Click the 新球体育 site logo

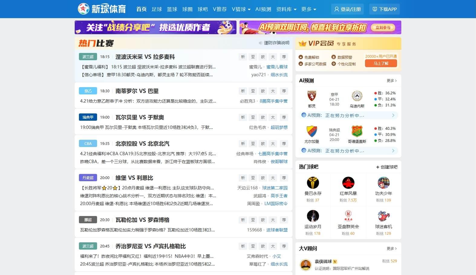click(102, 9)
